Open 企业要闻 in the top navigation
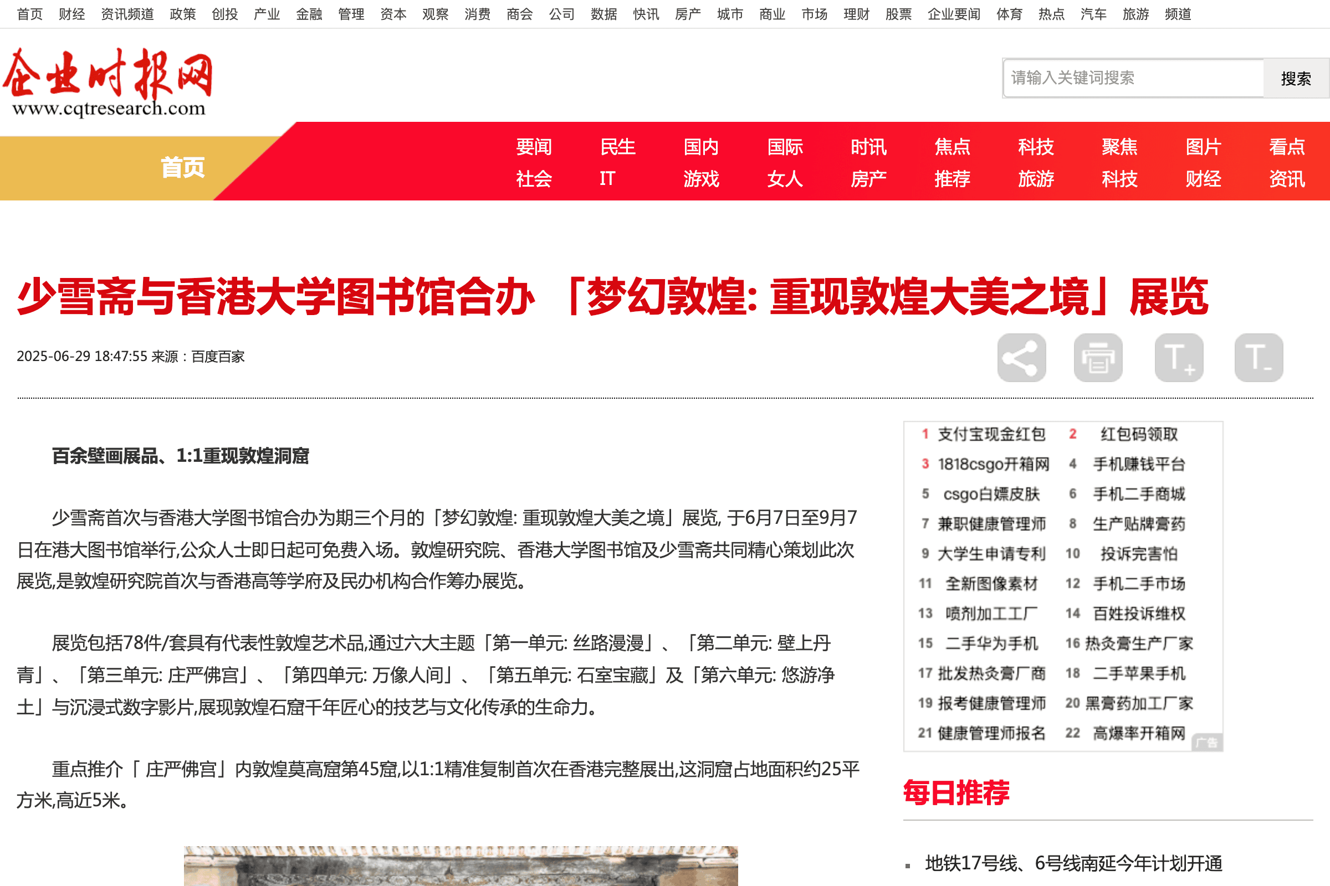The height and width of the screenshot is (886, 1330). pos(954,14)
